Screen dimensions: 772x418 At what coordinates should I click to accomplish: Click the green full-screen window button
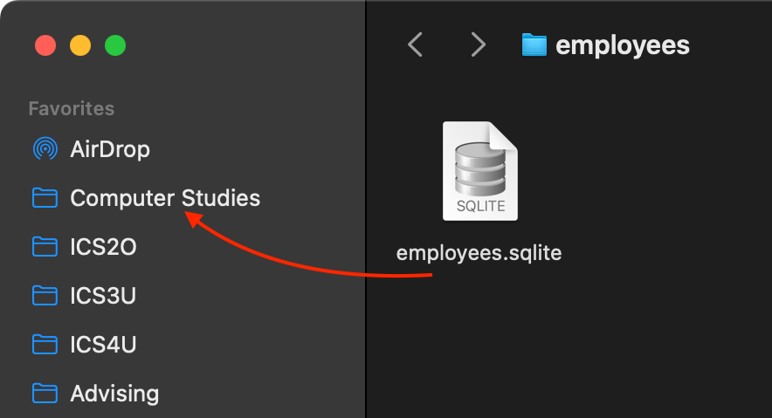pyautogui.click(x=114, y=45)
